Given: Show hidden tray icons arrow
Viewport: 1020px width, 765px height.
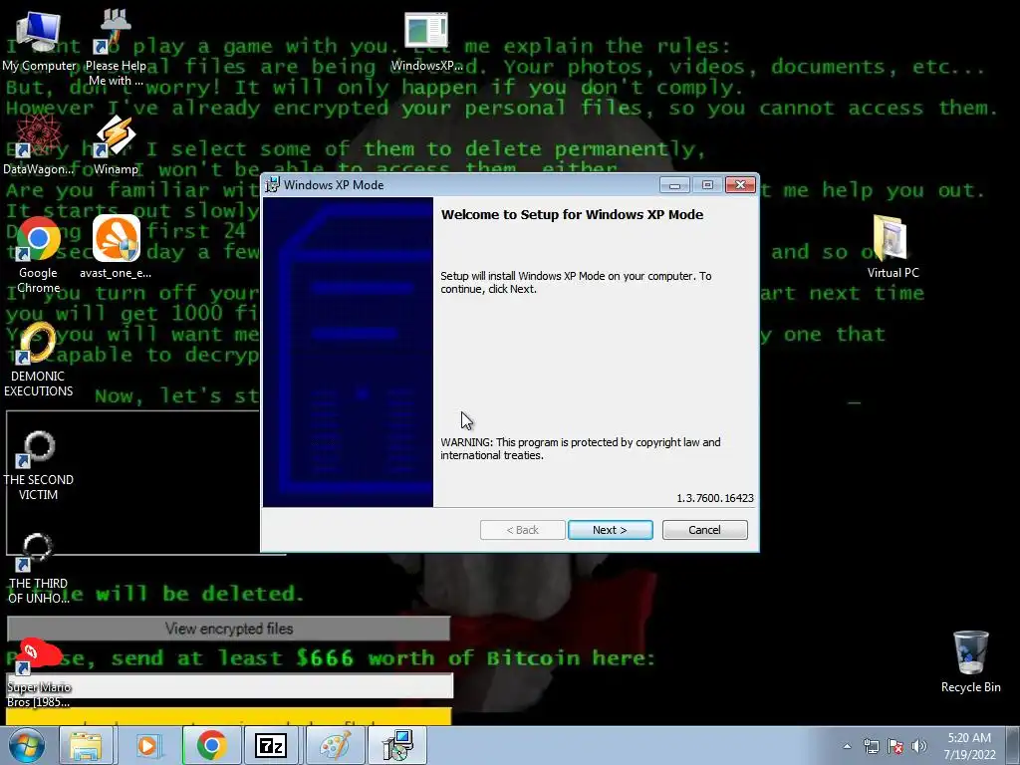Looking at the screenshot, I should pos(847,746).
